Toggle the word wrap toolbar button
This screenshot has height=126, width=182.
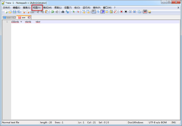94,12
